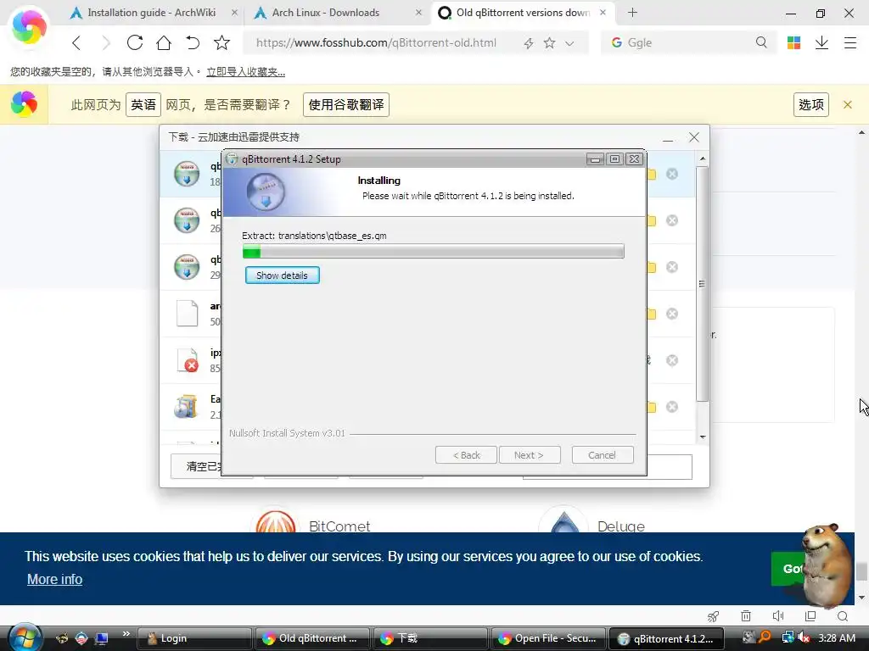The image size is (869, 651).
Task: Click the import bookmarks now link
Action: coord(245,72)
